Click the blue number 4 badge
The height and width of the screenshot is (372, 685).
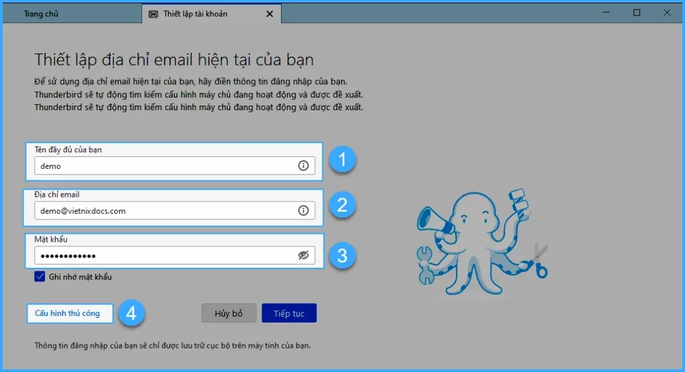(x=132, y=313)
